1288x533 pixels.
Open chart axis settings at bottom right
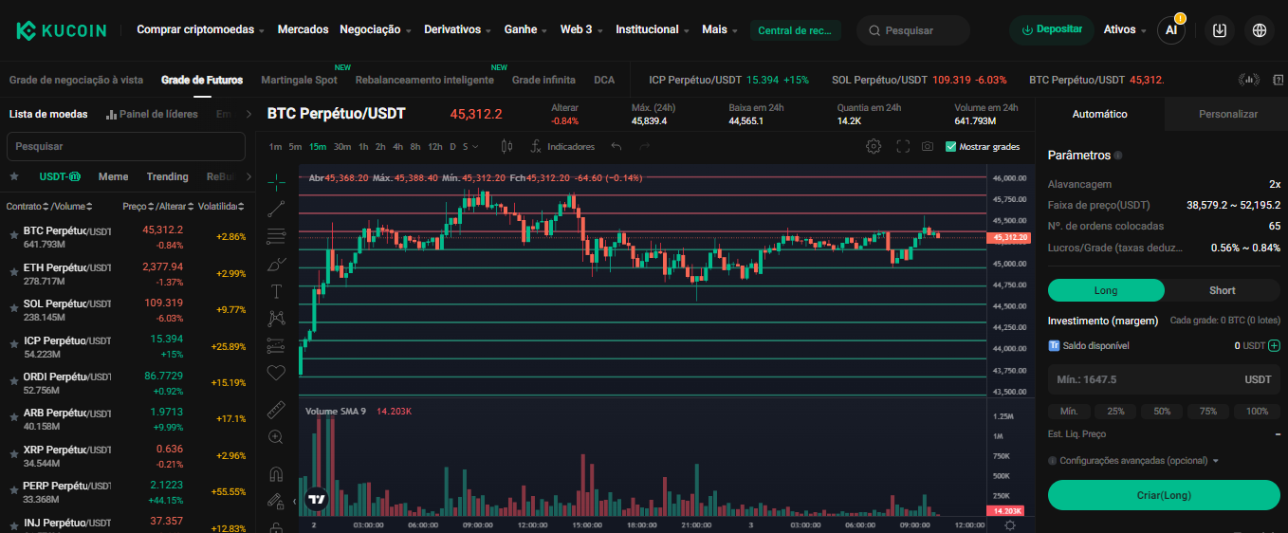[x=1010, y=525]
